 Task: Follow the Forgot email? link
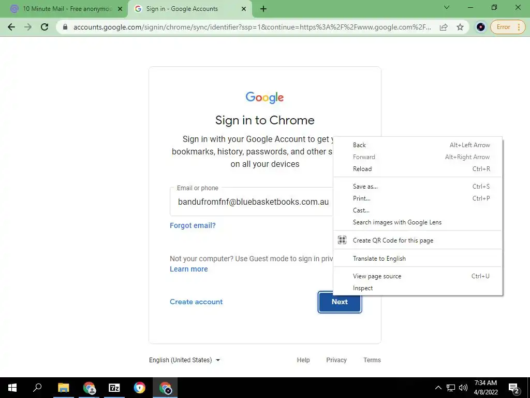193,225
